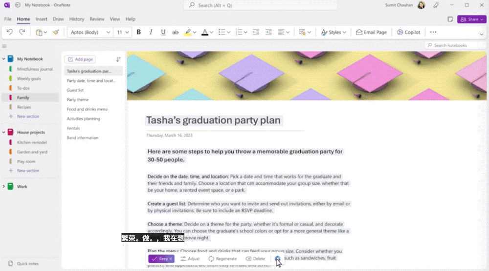Apply the font color swatch
489x271 pixels.
(204, 32)
